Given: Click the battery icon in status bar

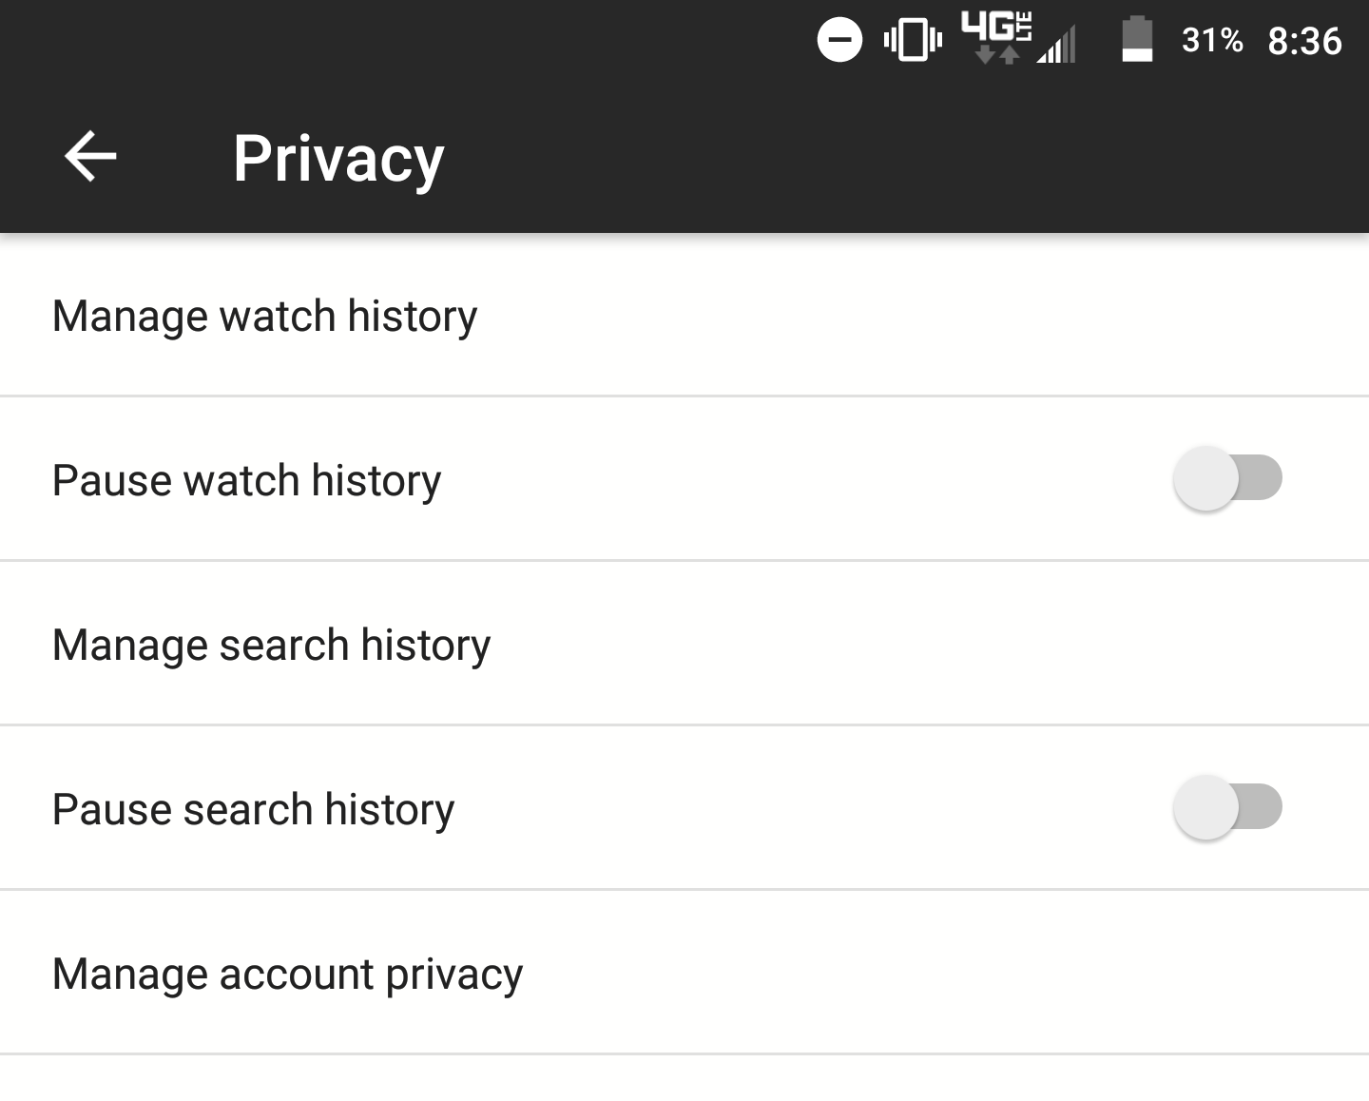Looking at the screenshot, I should point(1137,41).
